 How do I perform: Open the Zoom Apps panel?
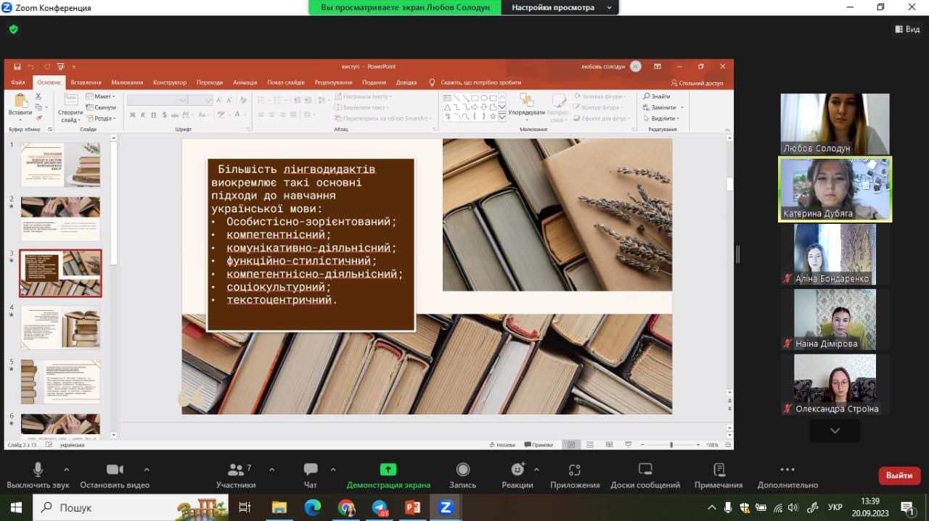coord(575,475)
